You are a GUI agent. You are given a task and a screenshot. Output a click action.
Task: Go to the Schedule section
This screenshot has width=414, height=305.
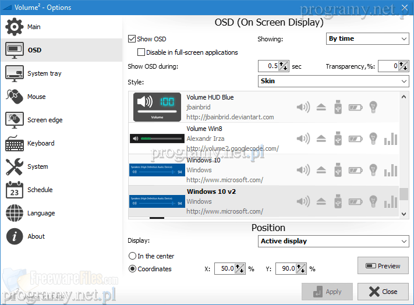pos(40,190)
